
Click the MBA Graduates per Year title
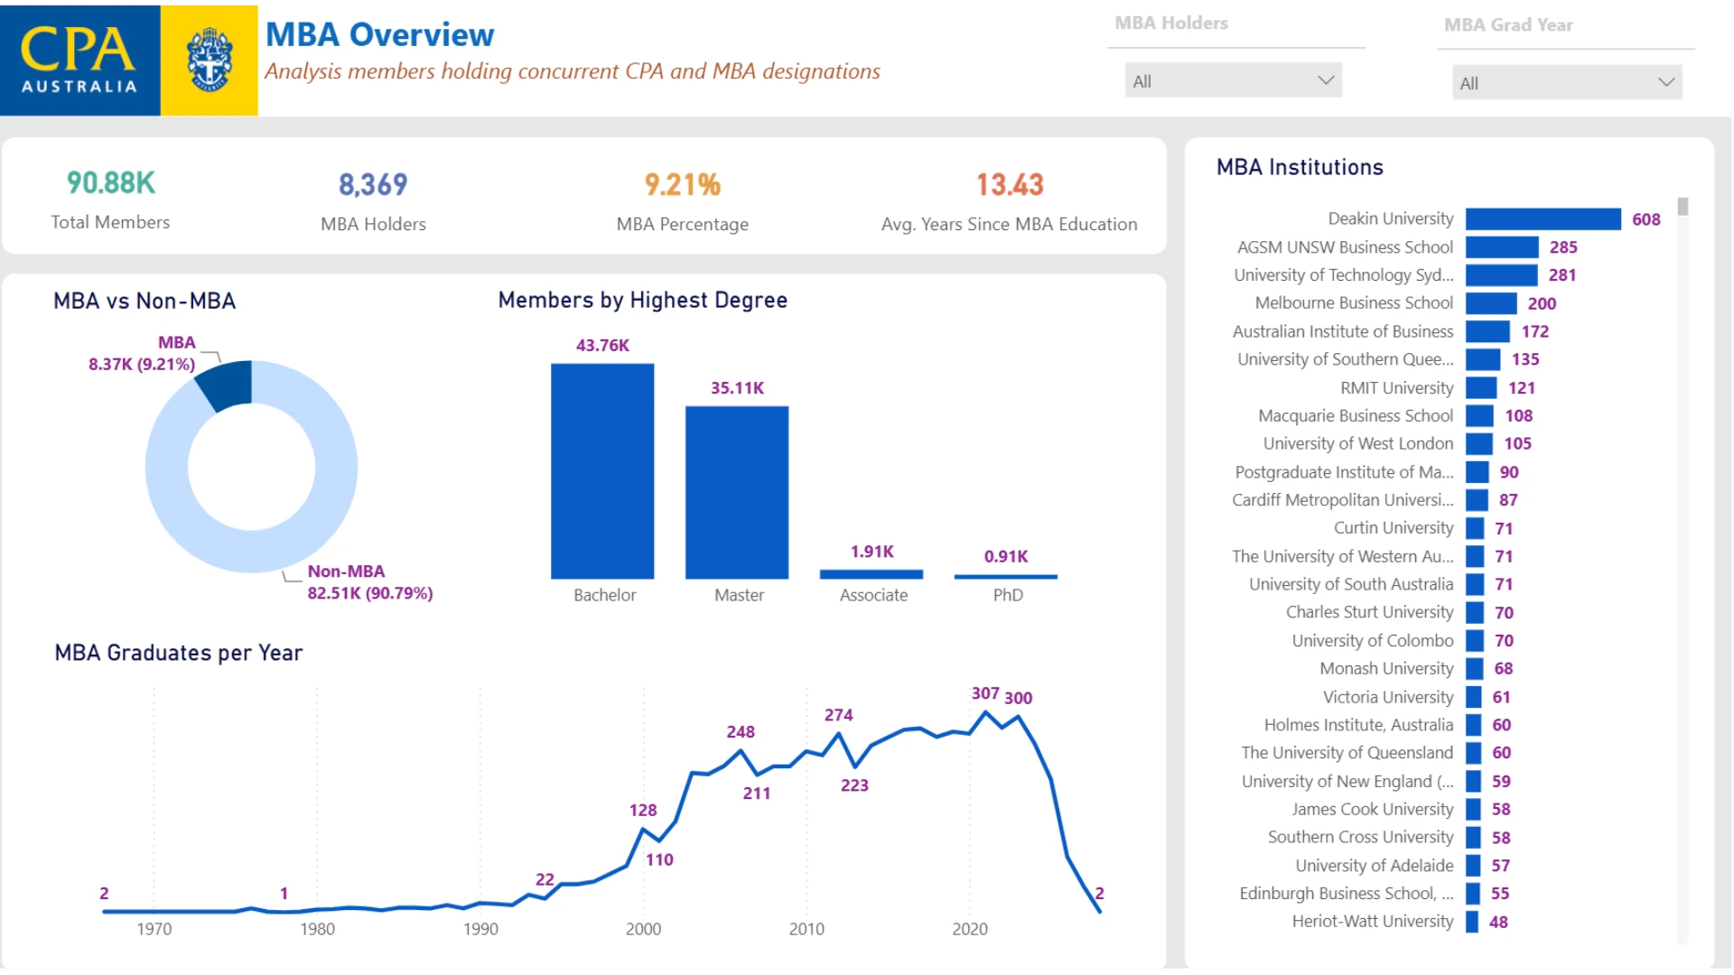pos(179,653)
